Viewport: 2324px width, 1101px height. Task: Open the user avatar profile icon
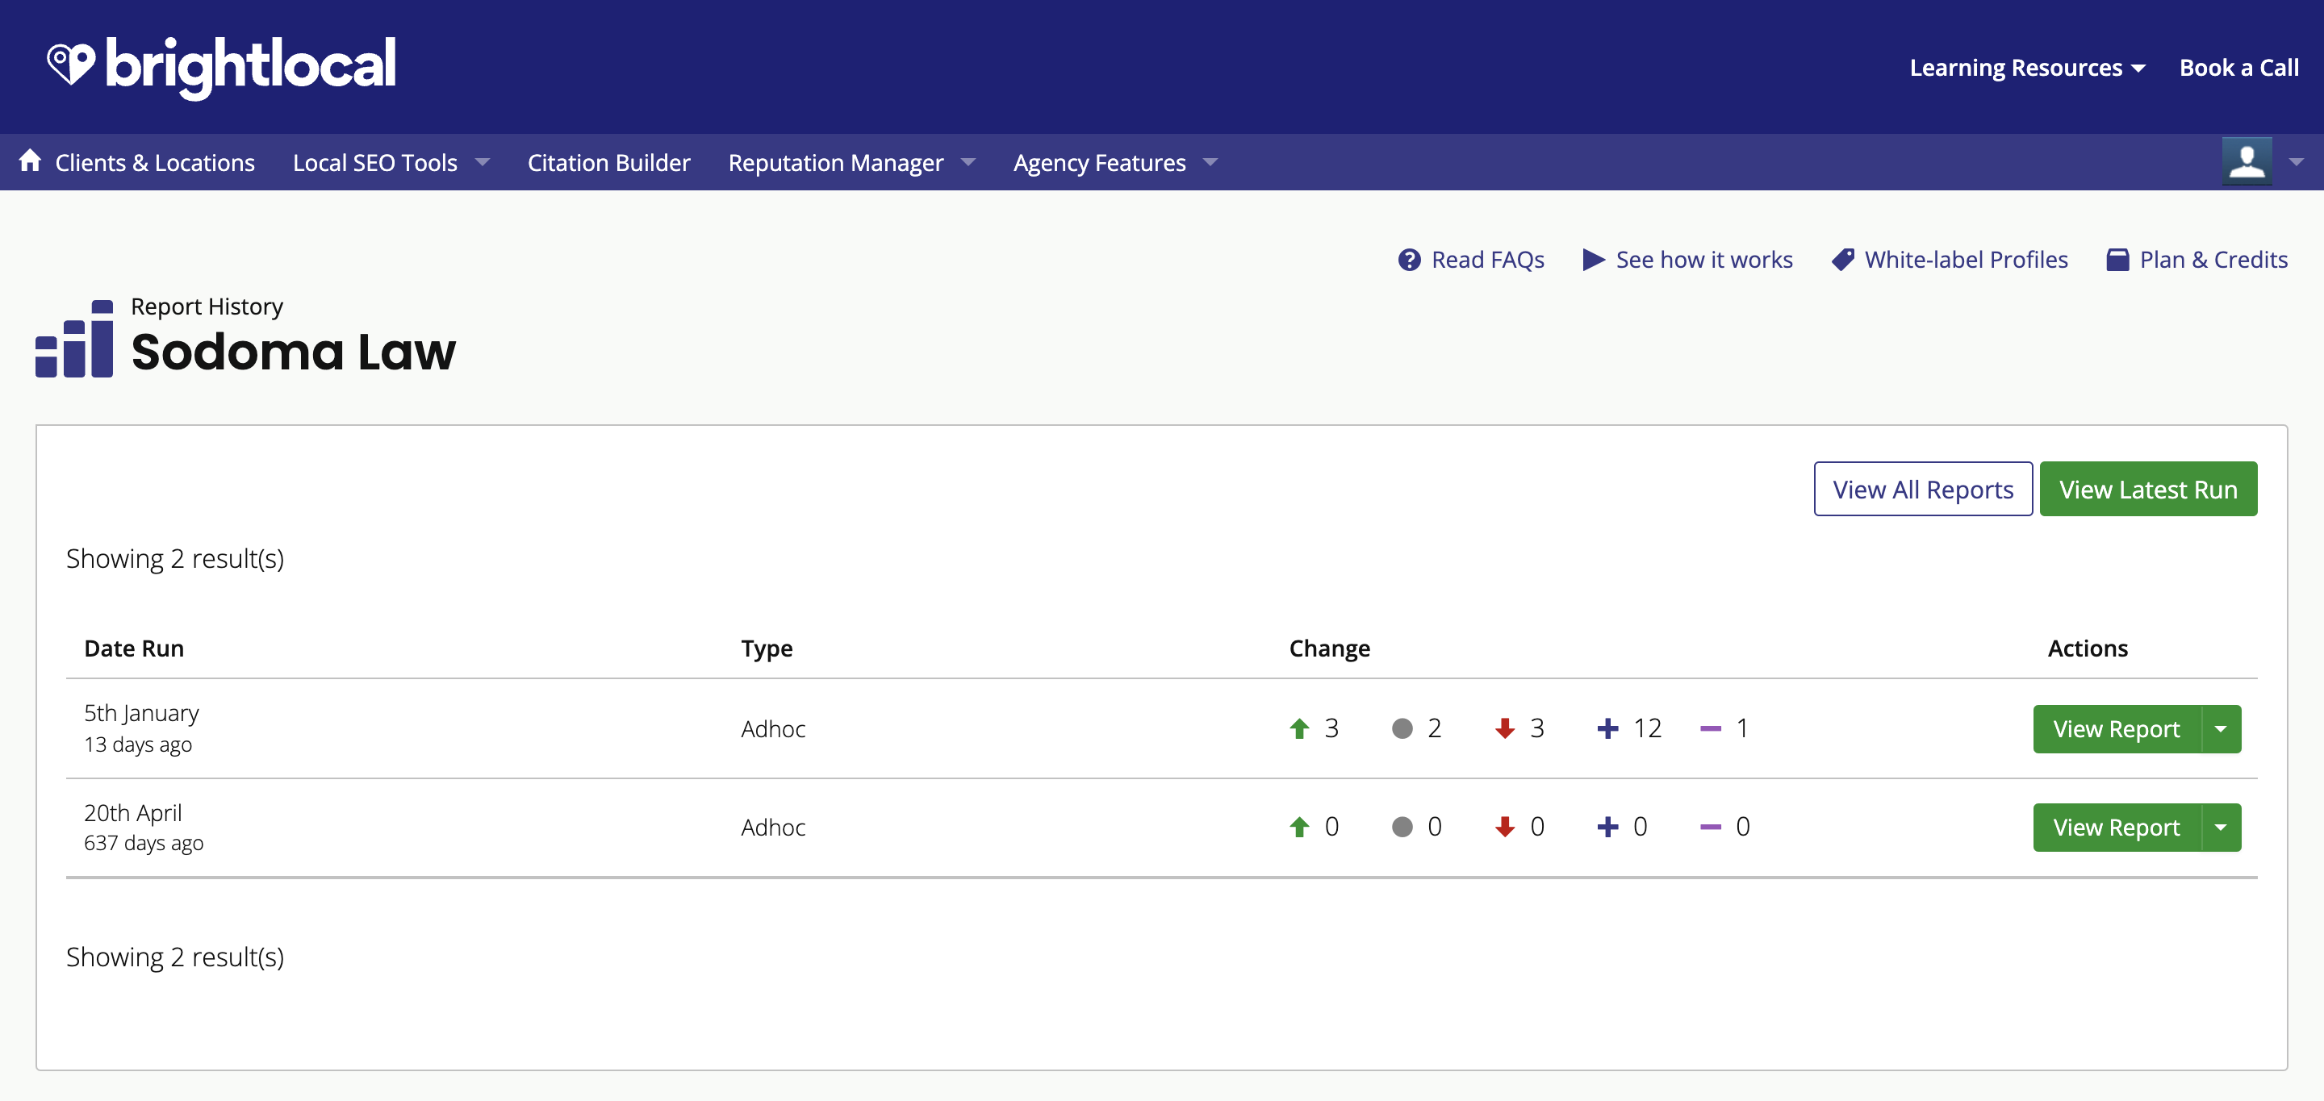pos(2247,161)
